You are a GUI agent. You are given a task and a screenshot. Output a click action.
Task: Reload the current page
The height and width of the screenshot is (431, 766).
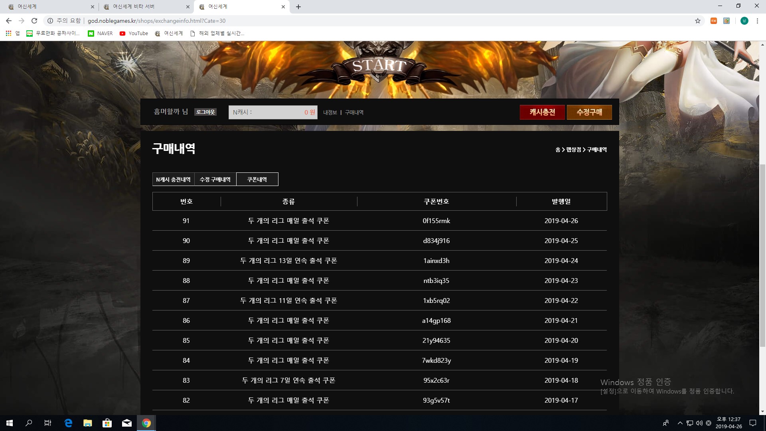34,21
